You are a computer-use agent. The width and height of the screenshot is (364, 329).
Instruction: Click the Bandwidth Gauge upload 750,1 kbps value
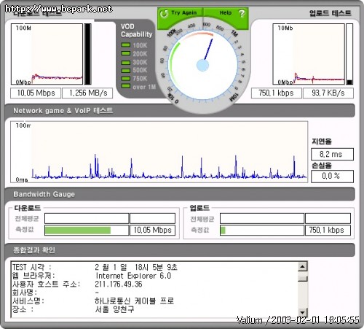tap(328, 231)
